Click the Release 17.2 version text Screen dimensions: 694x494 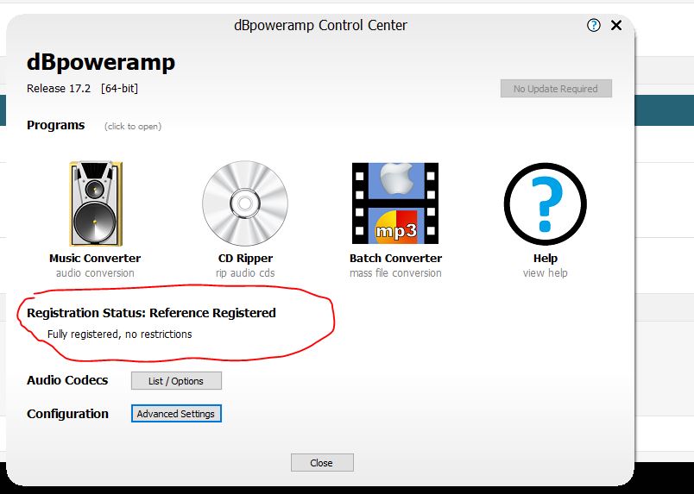click(82, 89)
